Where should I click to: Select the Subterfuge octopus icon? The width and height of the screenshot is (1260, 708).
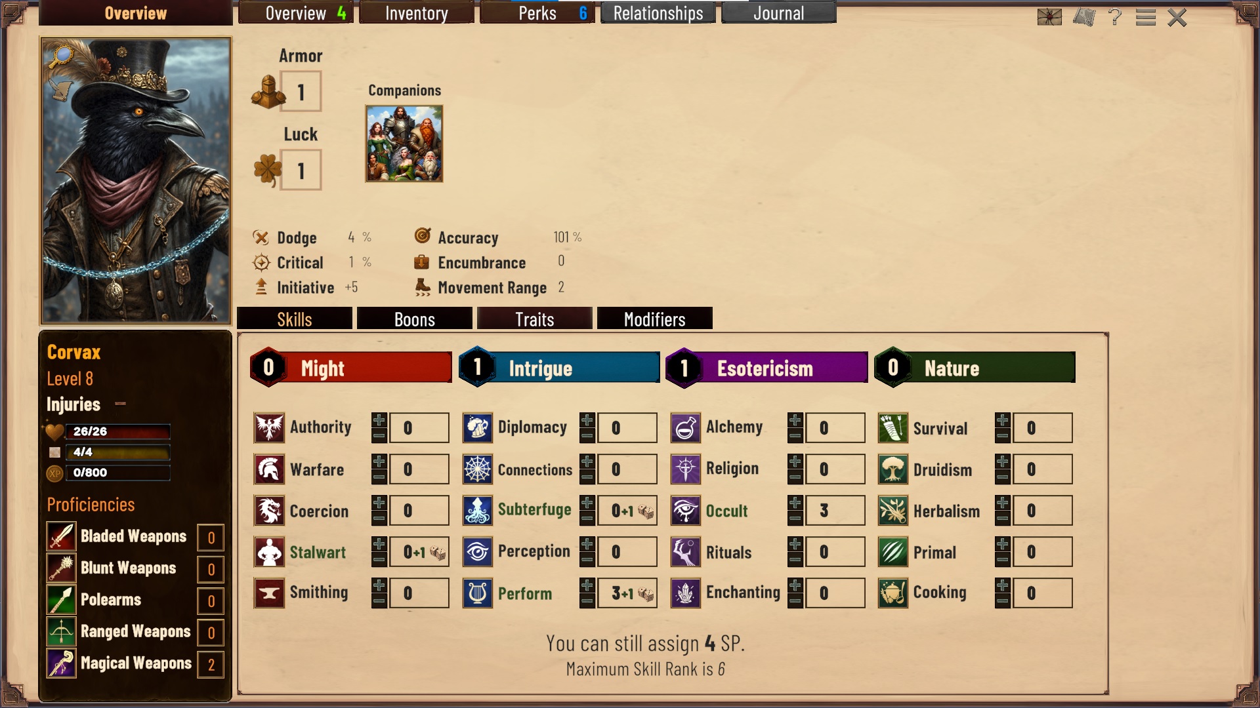(x=478, y=511)
